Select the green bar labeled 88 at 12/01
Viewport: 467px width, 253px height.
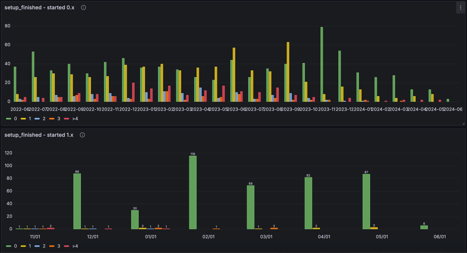(77, 201)
